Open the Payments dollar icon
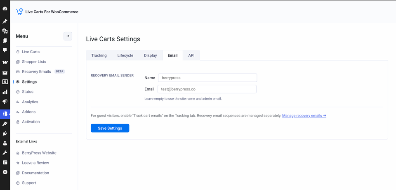Screen dimensions: 396x190 (x=5, y=82)
